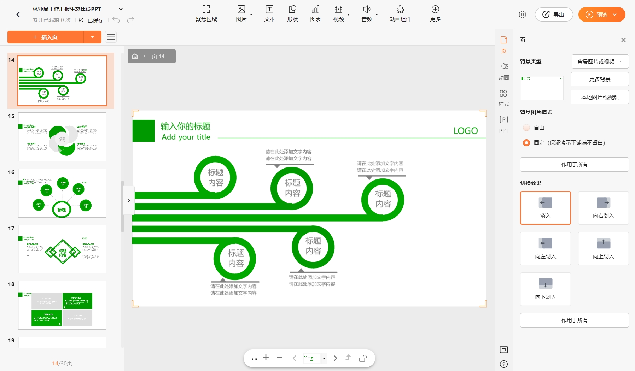635x371 pixels.
Task: Click the 输入你的标题 title text on slide
Action: (186, 126)
